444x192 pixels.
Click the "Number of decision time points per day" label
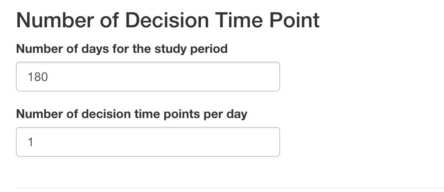click(132, 114)
